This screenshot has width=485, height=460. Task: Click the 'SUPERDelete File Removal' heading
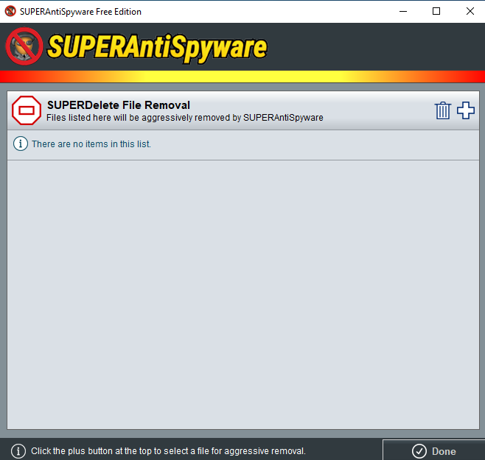pyautogui.click(x=119, y=105)
